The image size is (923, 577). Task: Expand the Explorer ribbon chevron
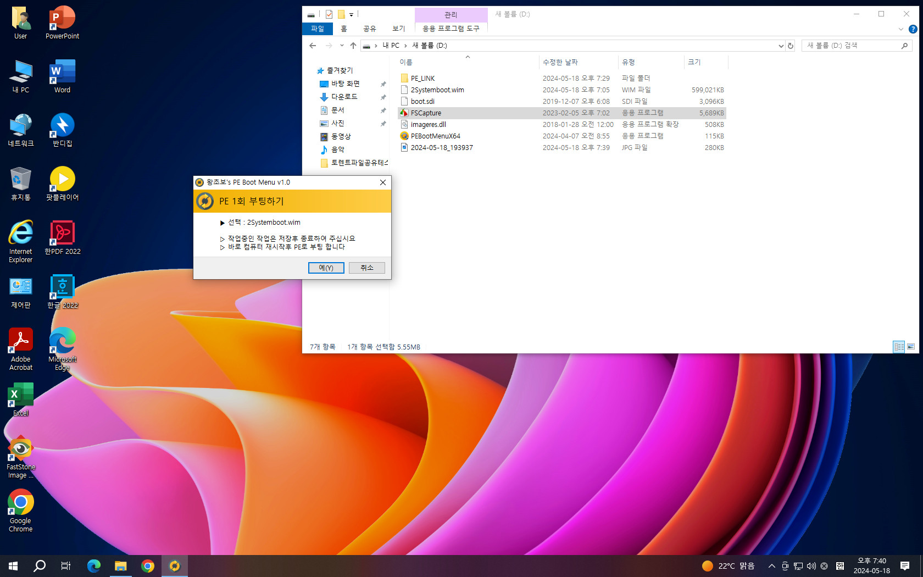pos(901,29)
